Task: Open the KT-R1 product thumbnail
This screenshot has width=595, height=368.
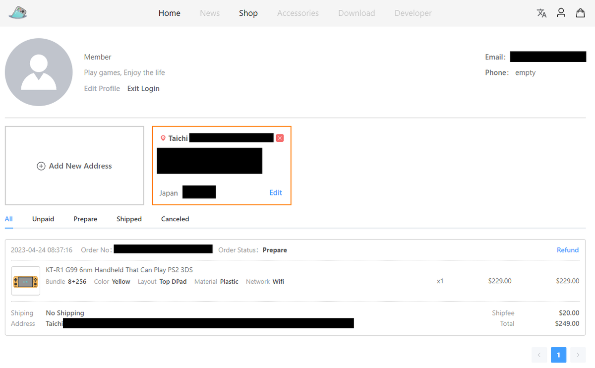Action: (25, 281)
